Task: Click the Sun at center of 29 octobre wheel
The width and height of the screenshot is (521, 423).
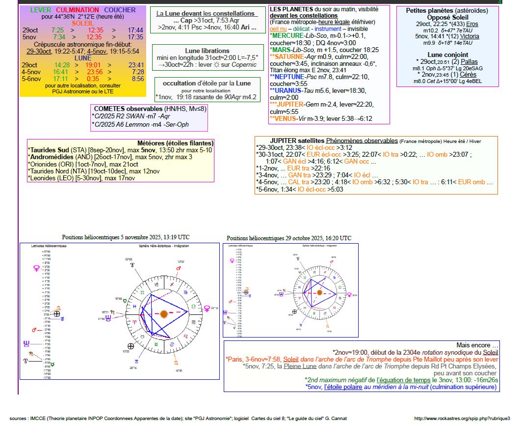Action: point(319,292)
